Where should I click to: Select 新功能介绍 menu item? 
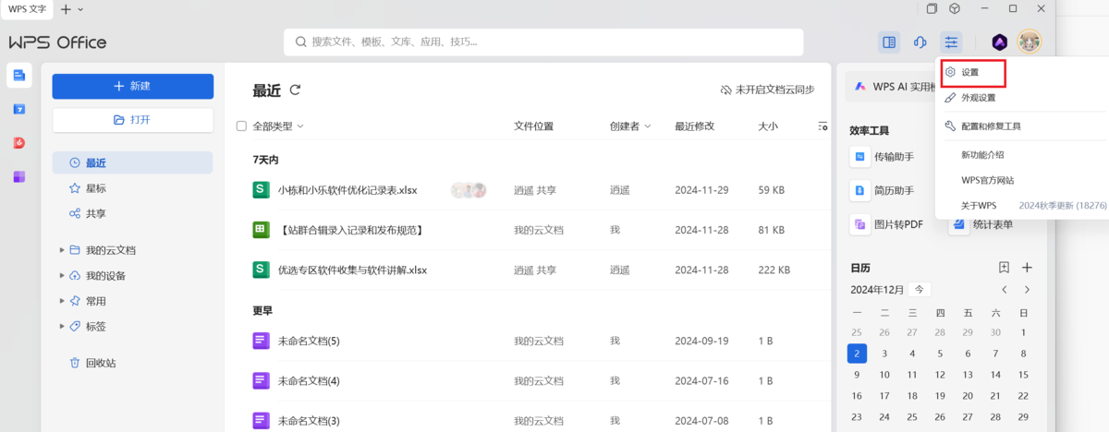[x=982, y=155]
